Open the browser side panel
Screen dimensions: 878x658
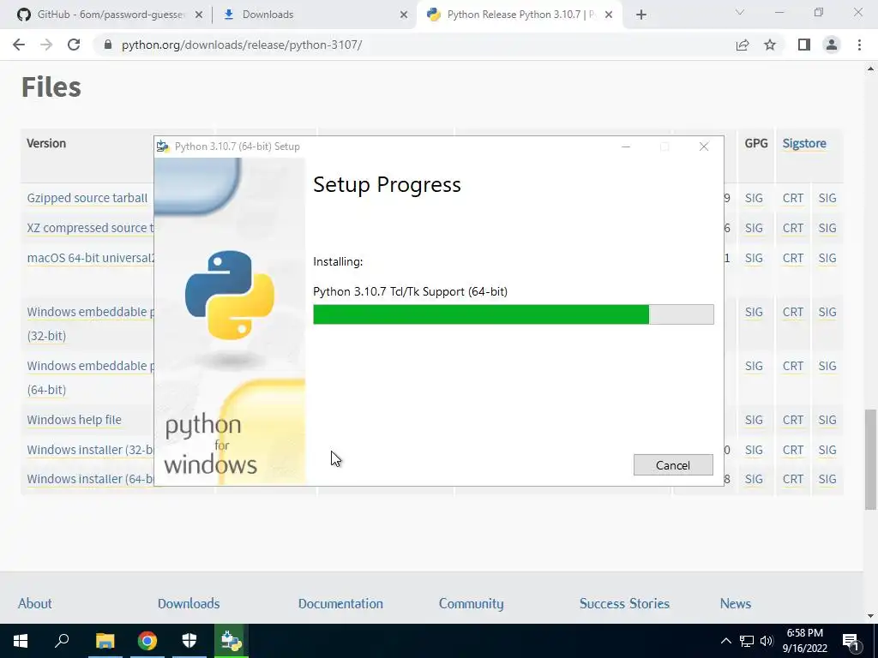[804, 45]
